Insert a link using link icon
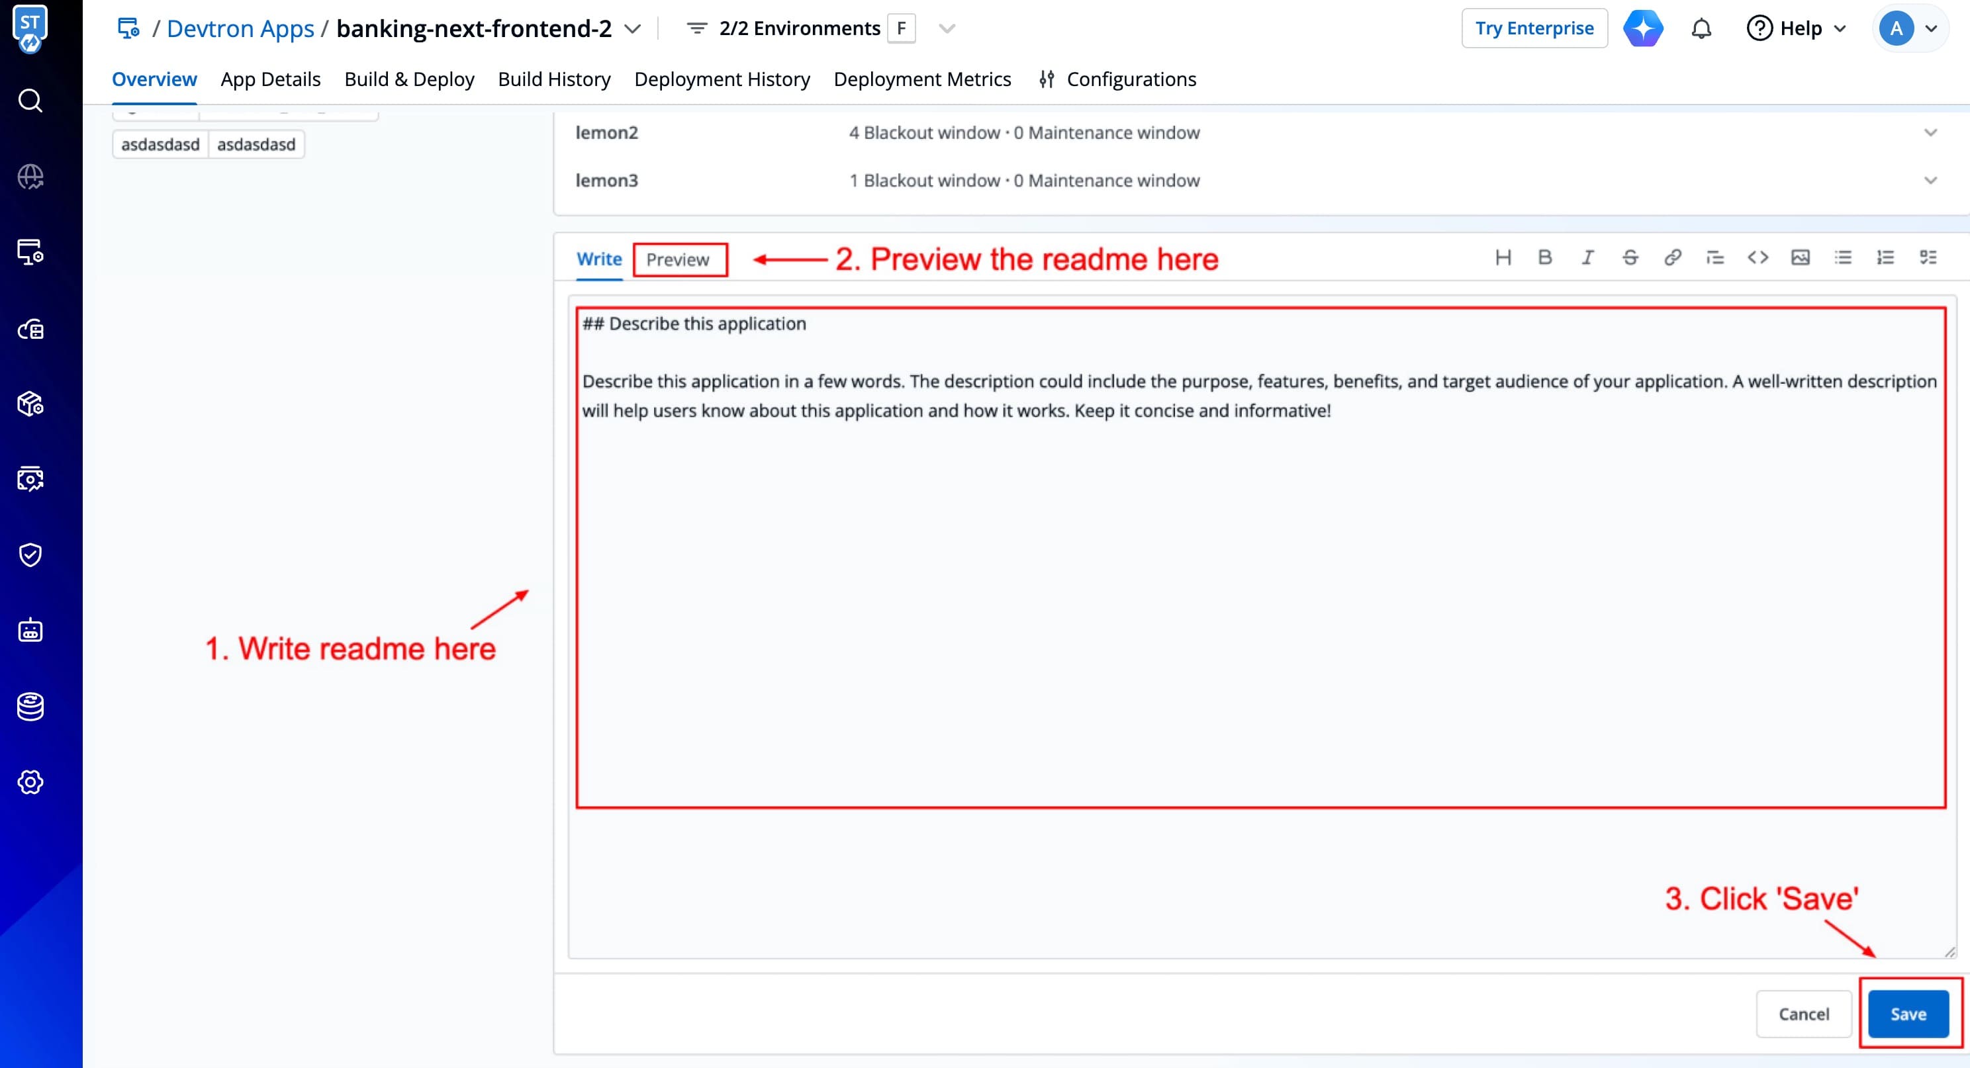 click(x=1673, y=257)
